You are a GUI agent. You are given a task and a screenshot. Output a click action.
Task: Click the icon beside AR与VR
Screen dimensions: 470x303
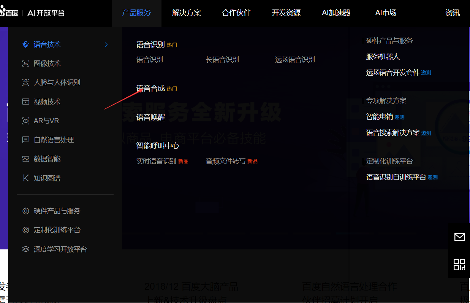click(x=26, y=121)
